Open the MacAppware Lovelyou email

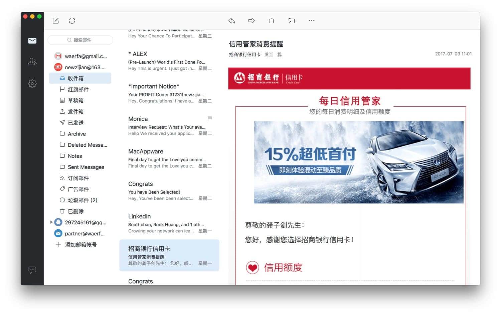[169, 158]
